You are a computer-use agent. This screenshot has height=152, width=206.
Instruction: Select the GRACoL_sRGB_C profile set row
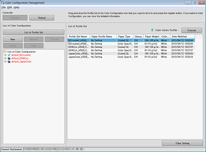click(131, 47)
